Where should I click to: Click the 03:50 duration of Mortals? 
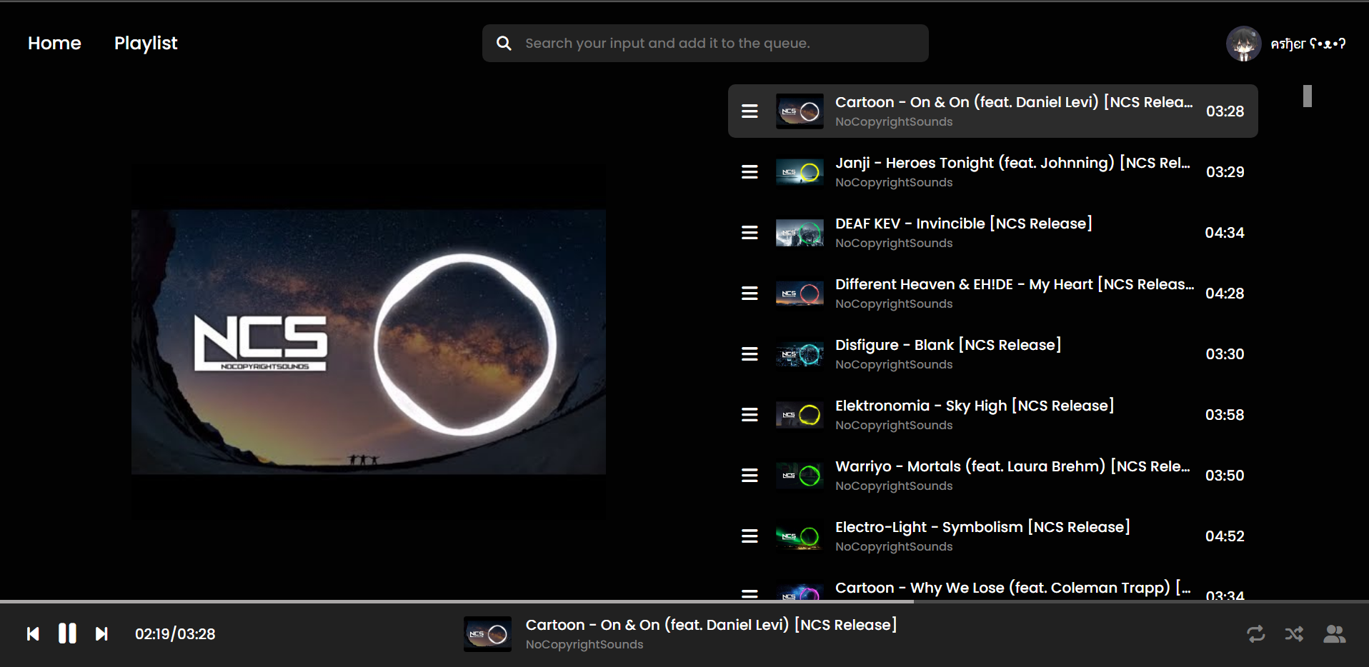click(x=1225, y=476)
